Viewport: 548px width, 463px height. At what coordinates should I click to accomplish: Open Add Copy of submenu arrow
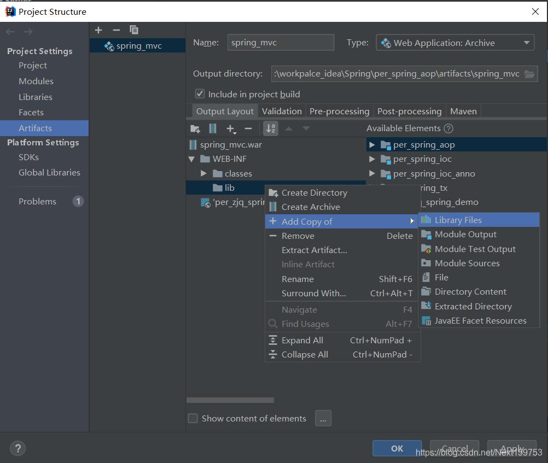(412, 221)
